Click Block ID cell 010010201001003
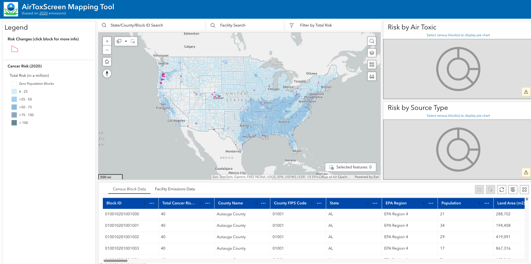The image size is (531, 264). [x=122, y=248]
